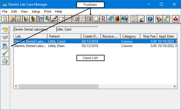Image resolution: width=181 pixels, height=110 pixels.
Task: Open the File menu
Action: pyautogui.click(x=5, y=11)
